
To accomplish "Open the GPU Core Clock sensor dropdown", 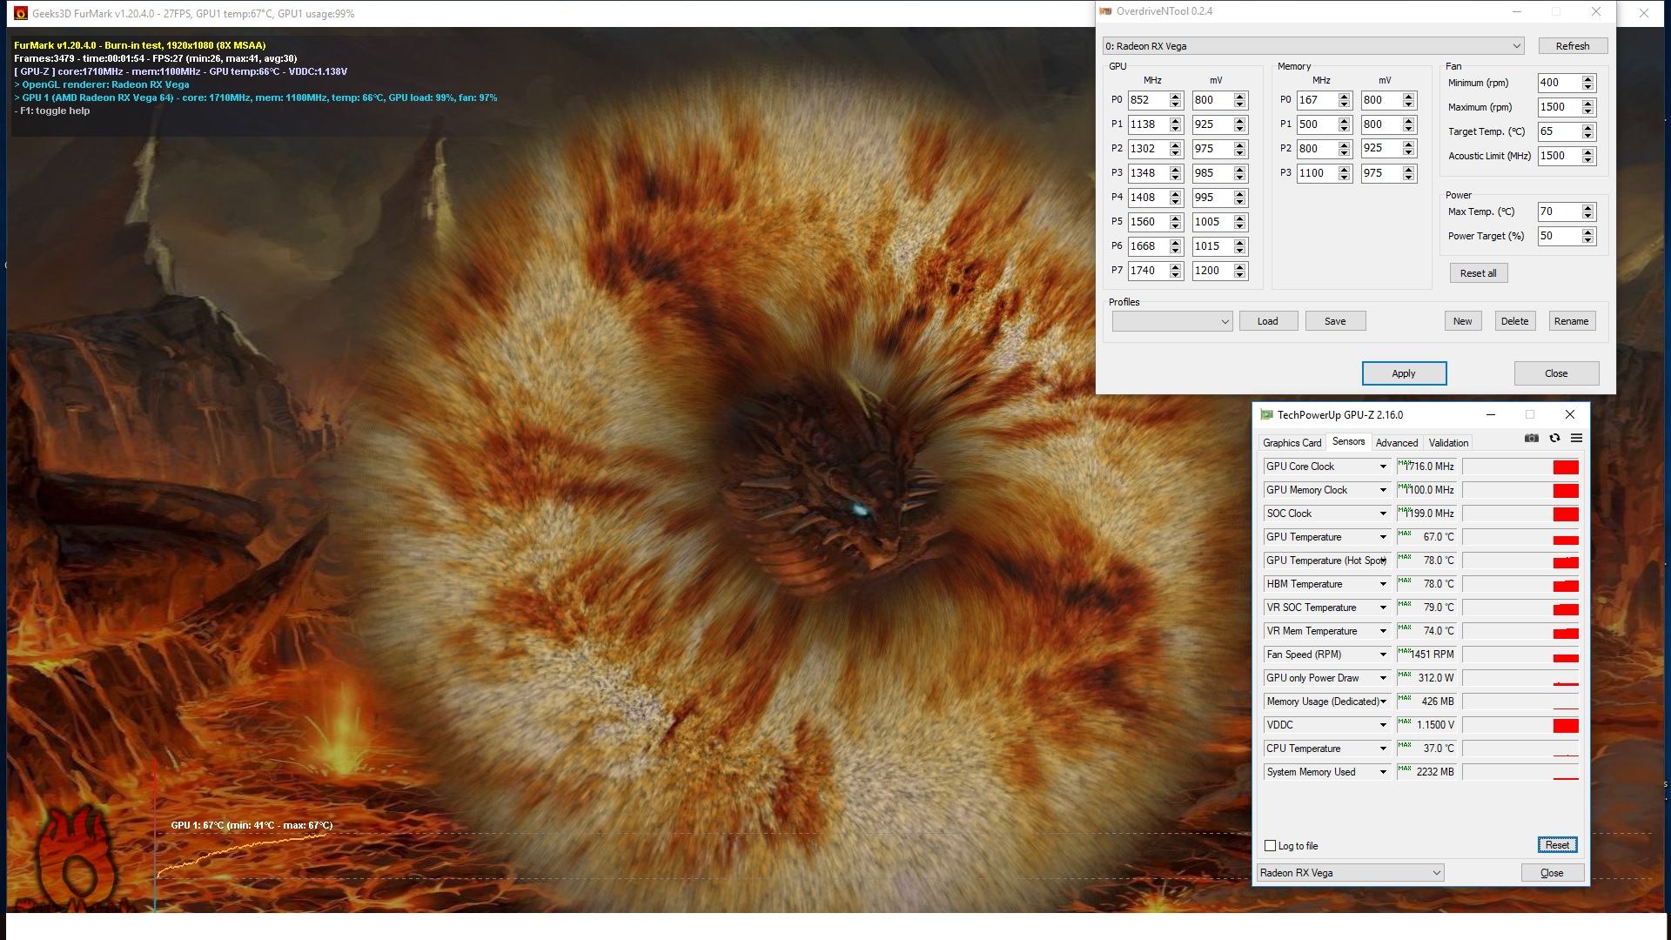I will (1382, 467).
